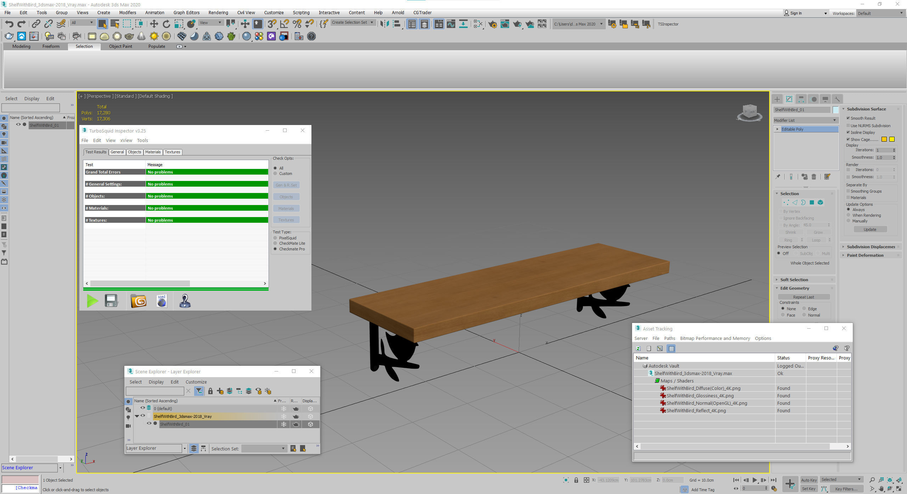
Task: Click the Update button
Action: click(x=870, y=229)
